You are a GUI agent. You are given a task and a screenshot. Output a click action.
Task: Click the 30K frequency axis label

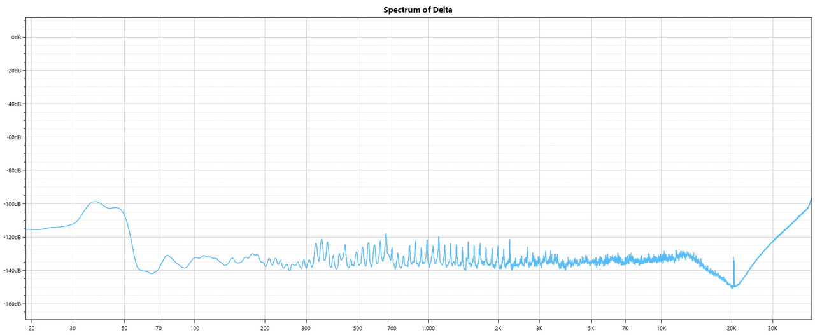[773, 329]
